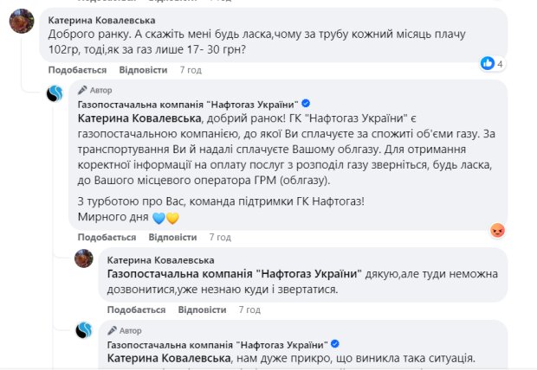Click the thumbs-up reaction icon with count 4
This screenshot has height=370, width=537.
[x=488, y=63]
